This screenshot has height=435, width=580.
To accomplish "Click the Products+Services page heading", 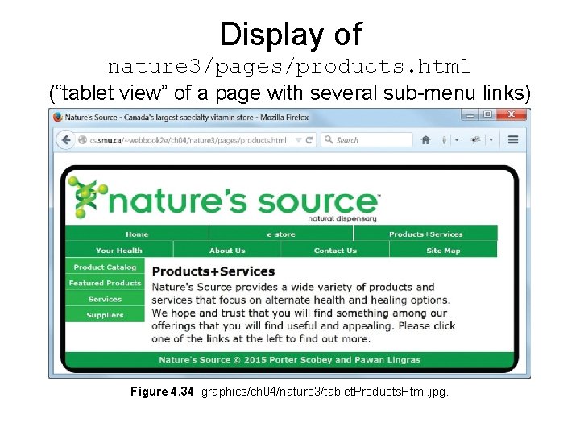I will (x=213, y=271).
